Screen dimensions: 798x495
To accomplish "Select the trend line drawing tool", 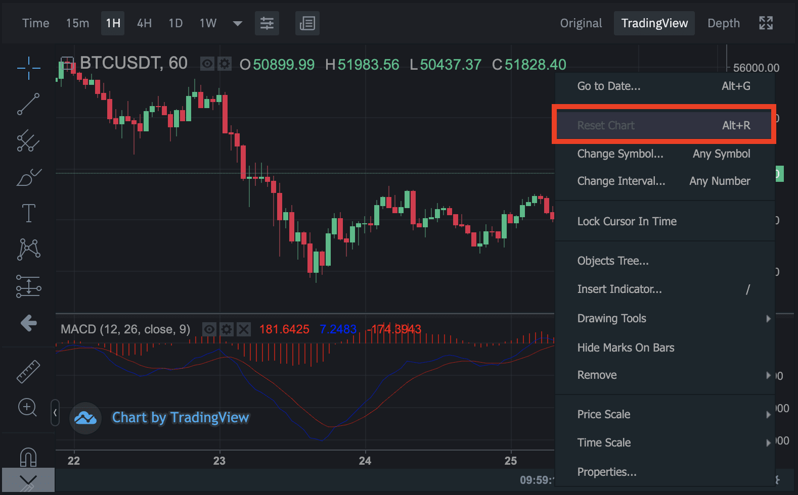I will click(x=28, y=104).
